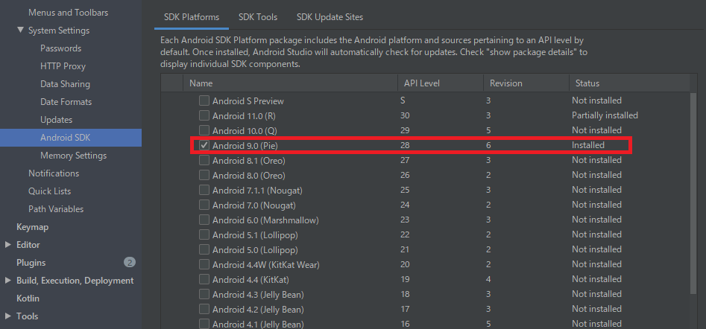Go to Data Sharing settings
This screenshot has height=329, width=706.
point(65,84)
